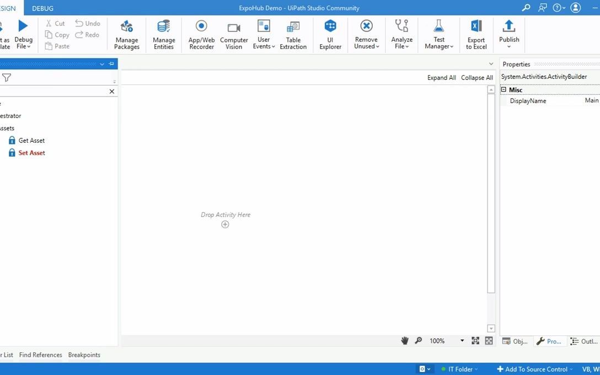Launch the App/Web Recorder
The height and width of the screenshot is (375, 600).
click(201, 35)
